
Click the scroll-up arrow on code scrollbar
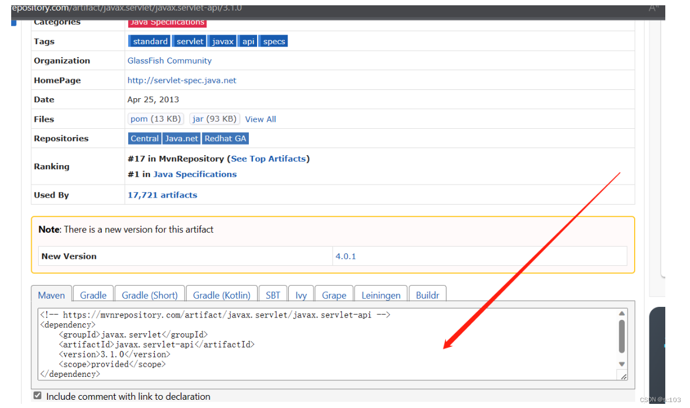click(622, 314)
